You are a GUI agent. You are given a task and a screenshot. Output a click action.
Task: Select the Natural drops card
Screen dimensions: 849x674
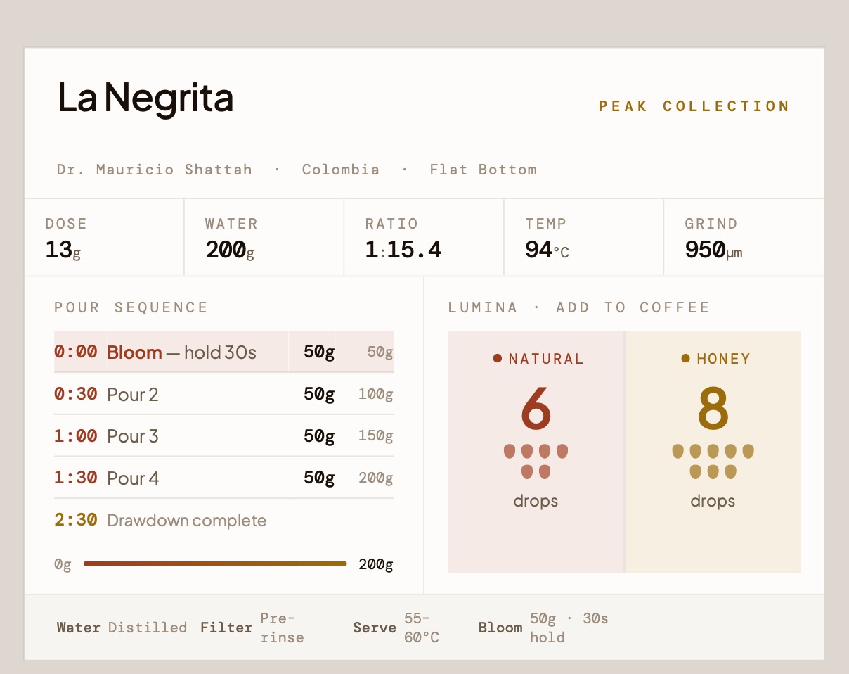click(536, 452)
